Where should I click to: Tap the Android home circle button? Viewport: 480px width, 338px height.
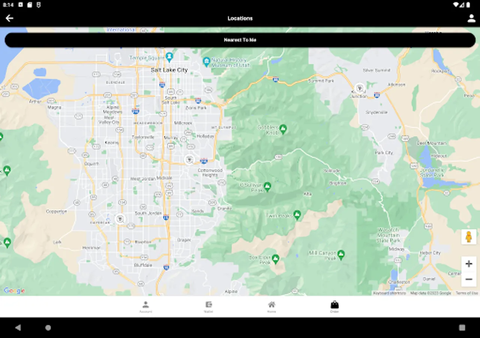tap(48, 327)
